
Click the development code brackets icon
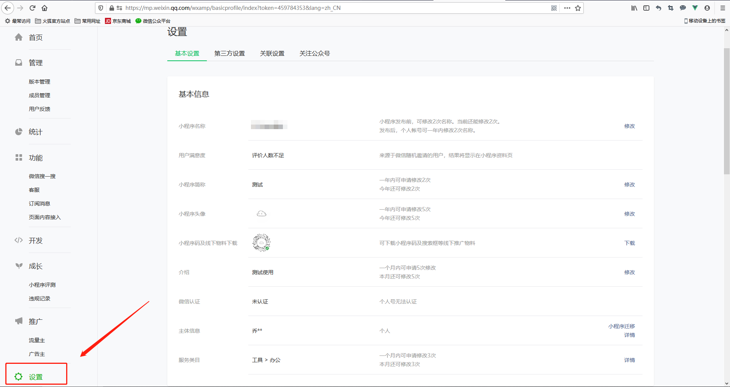coord(19,240)
